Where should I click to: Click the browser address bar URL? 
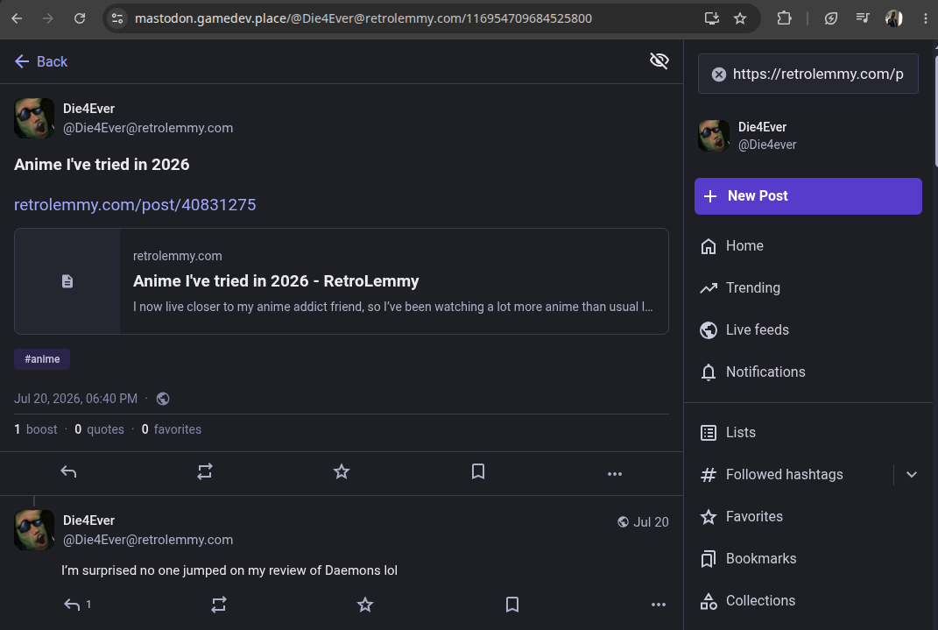363,18
